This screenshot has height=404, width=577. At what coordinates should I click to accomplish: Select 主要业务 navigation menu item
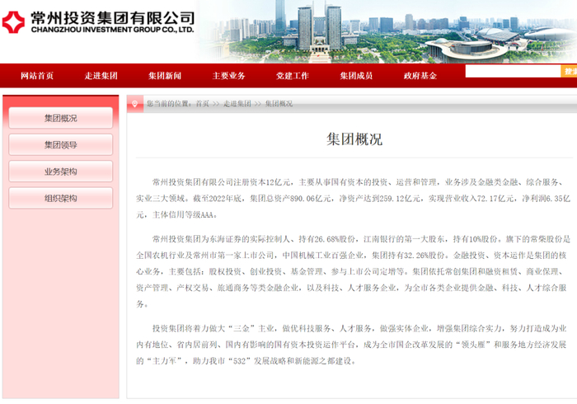point(228,76)
